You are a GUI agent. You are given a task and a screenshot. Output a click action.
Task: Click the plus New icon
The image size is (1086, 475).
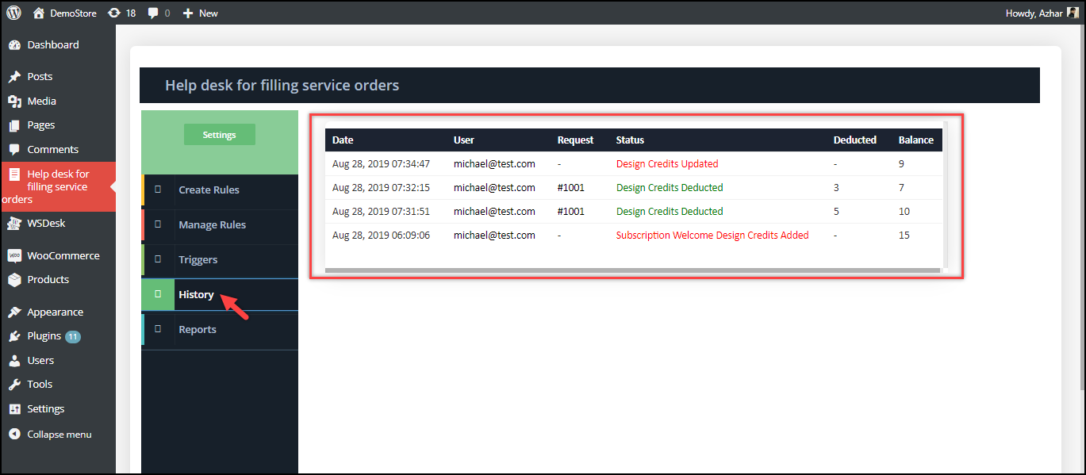coord(188,13)
